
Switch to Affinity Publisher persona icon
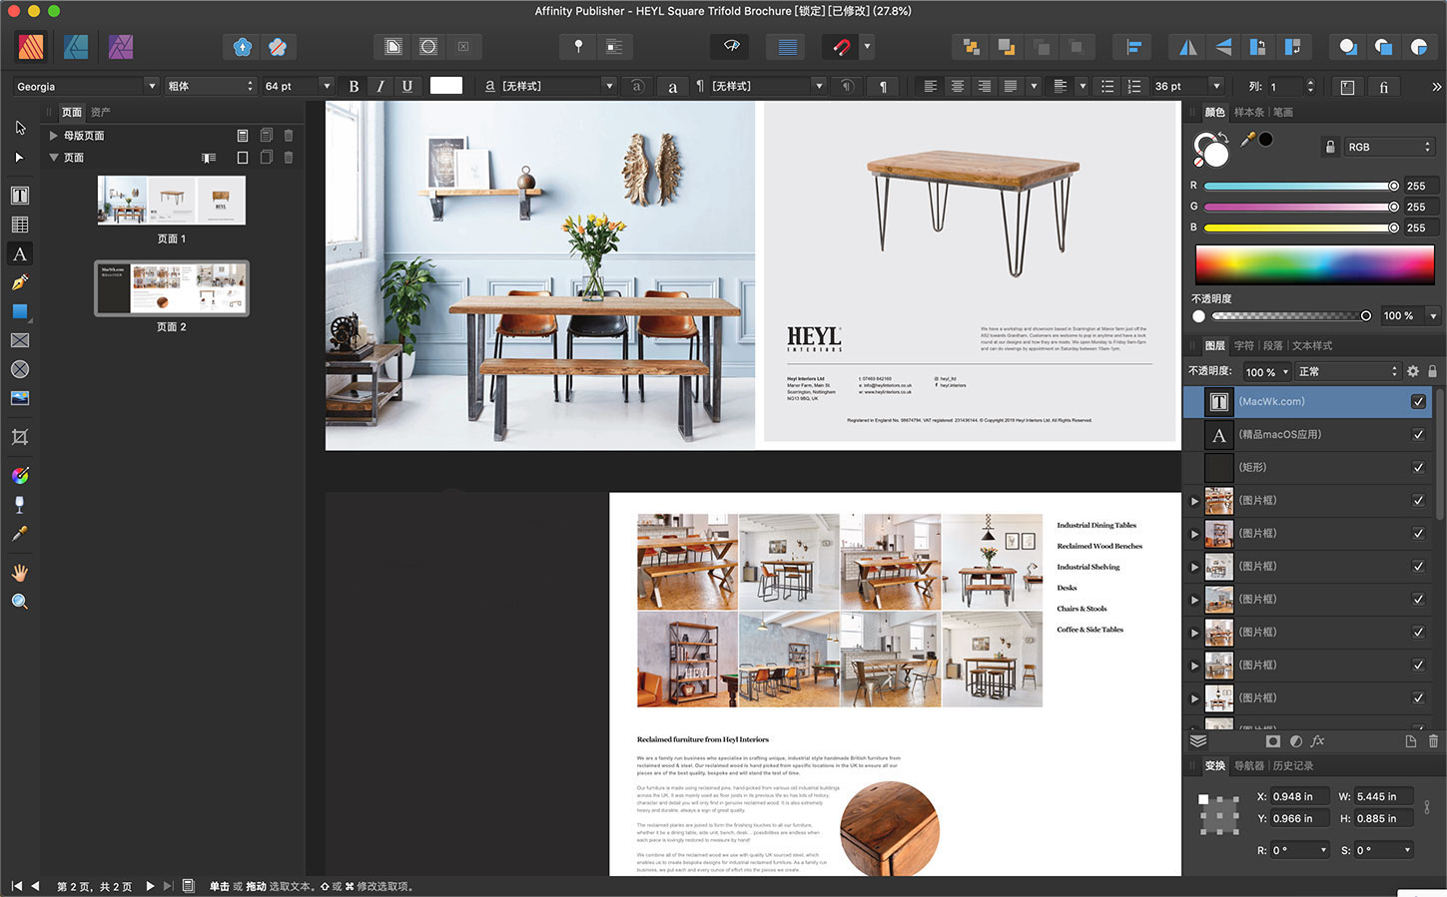click(x=31, y=47)
